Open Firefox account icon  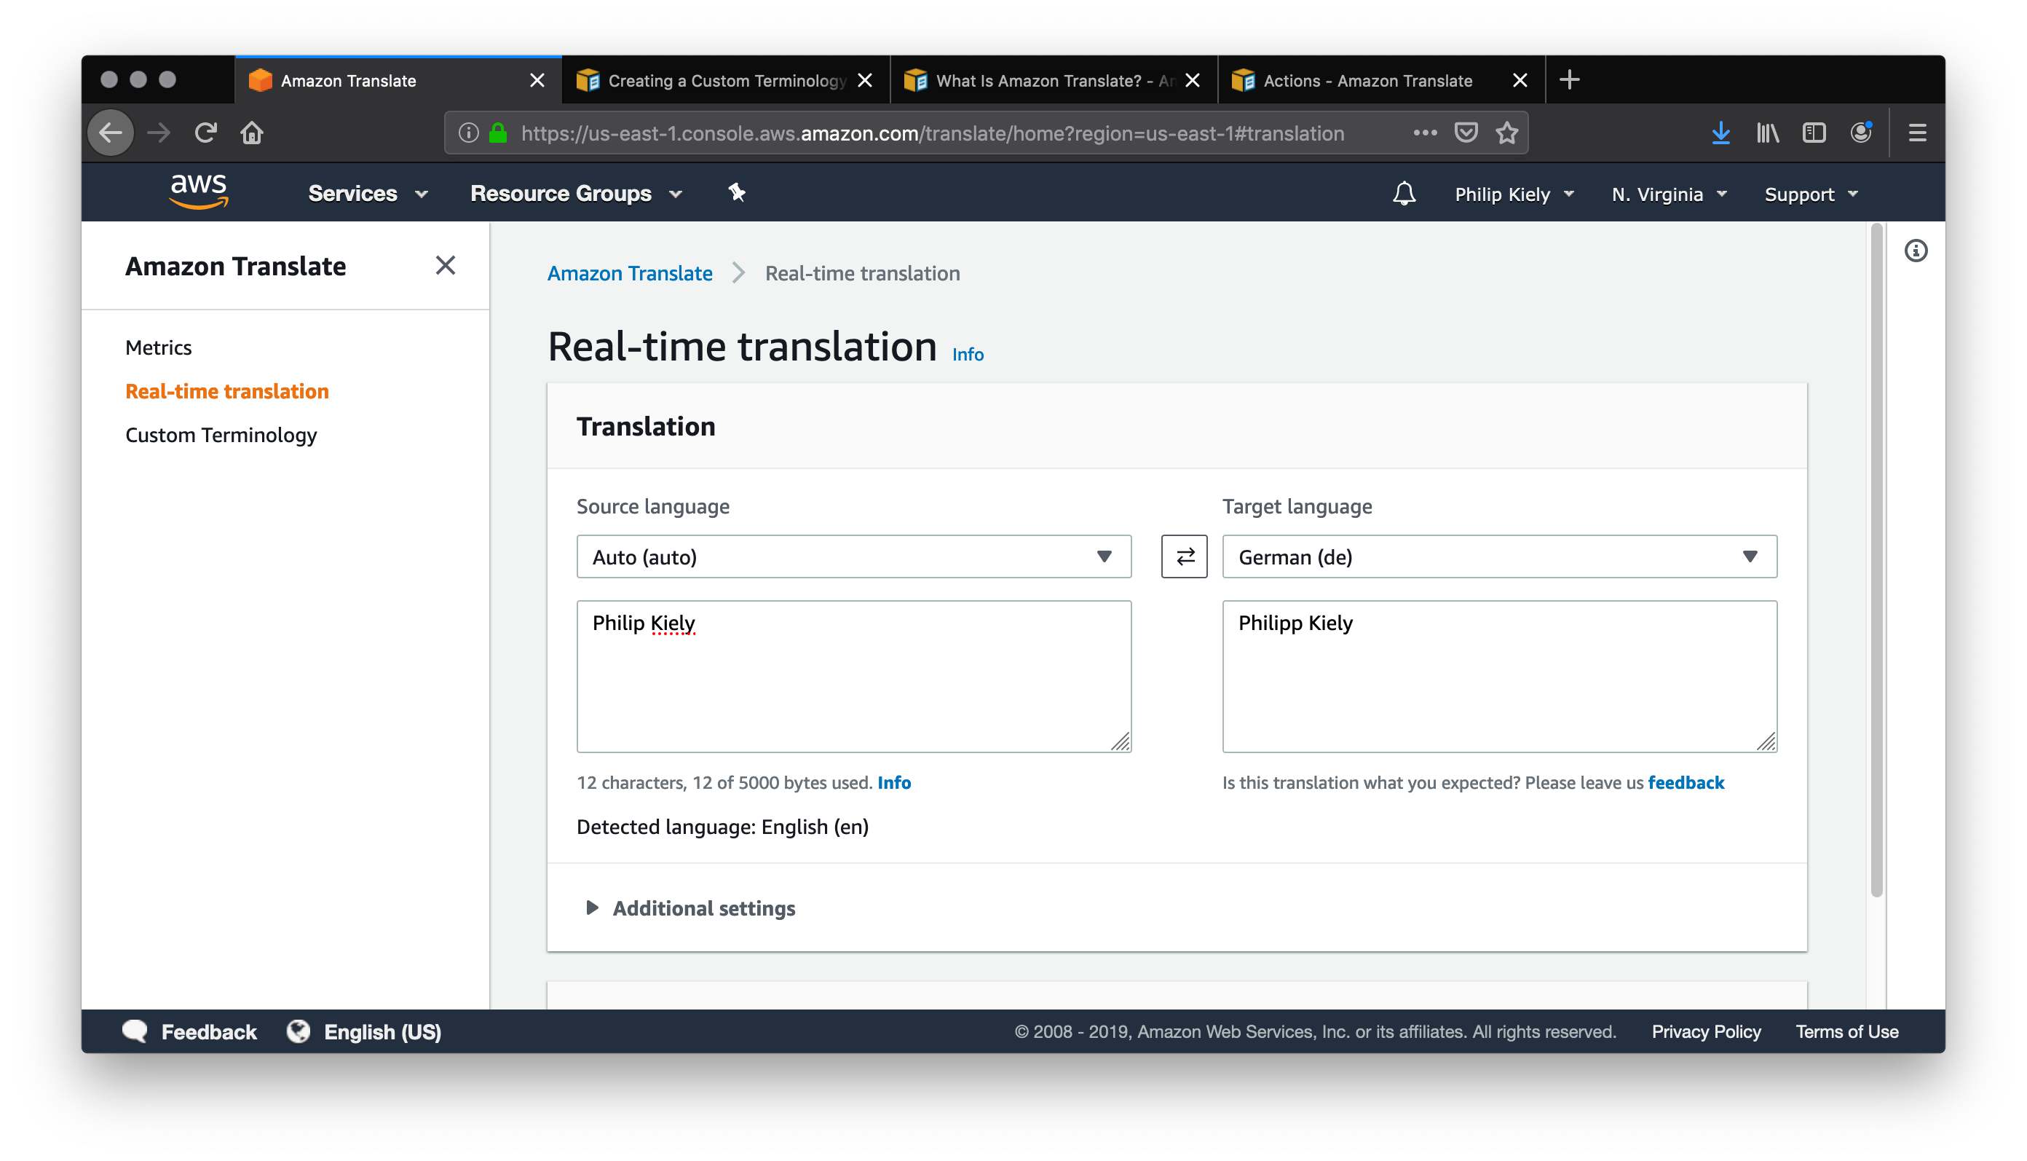(x=1860, y=133)
